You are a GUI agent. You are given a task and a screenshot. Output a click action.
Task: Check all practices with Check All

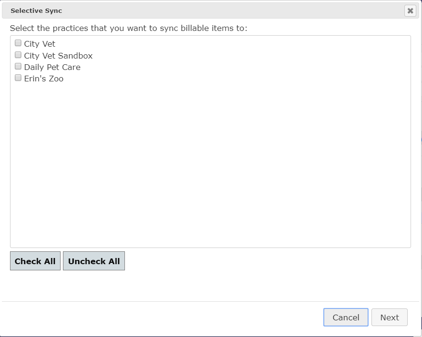(x=35, y=261)
